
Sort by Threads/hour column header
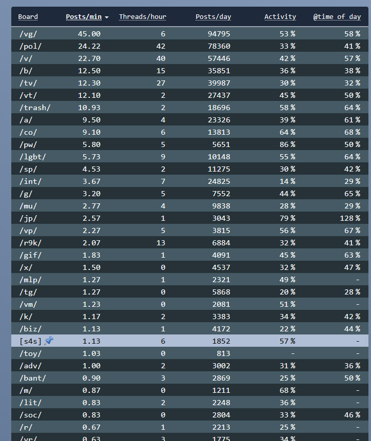143,17
